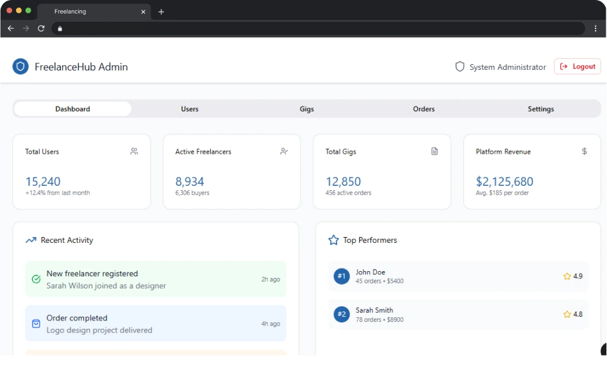
Task: Click the trend arrow icon beside Recent Activity
Action: (31, 240)
